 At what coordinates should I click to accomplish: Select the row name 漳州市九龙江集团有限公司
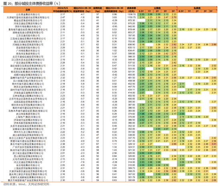click(x=28, y=132)
